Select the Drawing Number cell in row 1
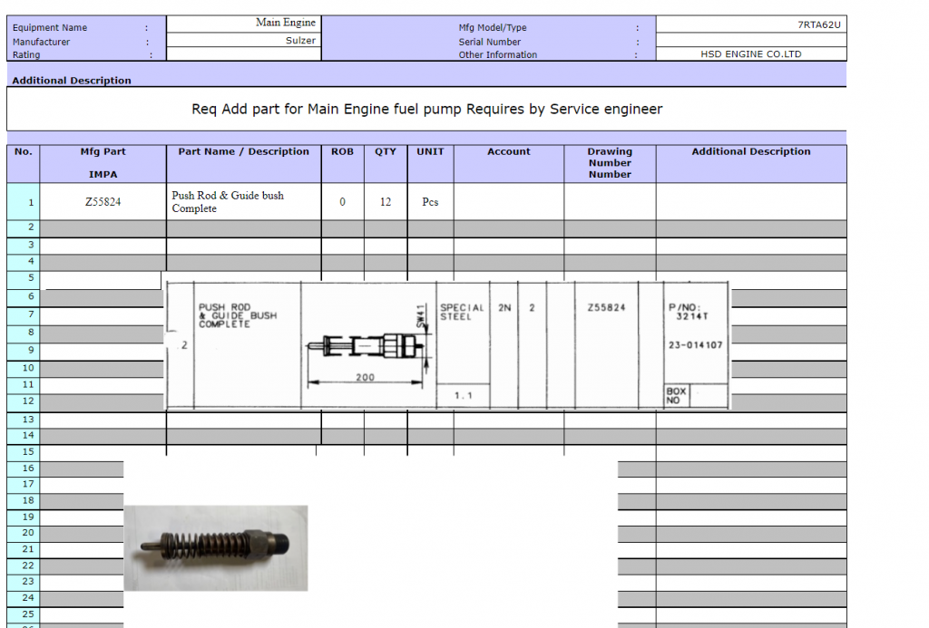929x628 pixels. point(610,202)
